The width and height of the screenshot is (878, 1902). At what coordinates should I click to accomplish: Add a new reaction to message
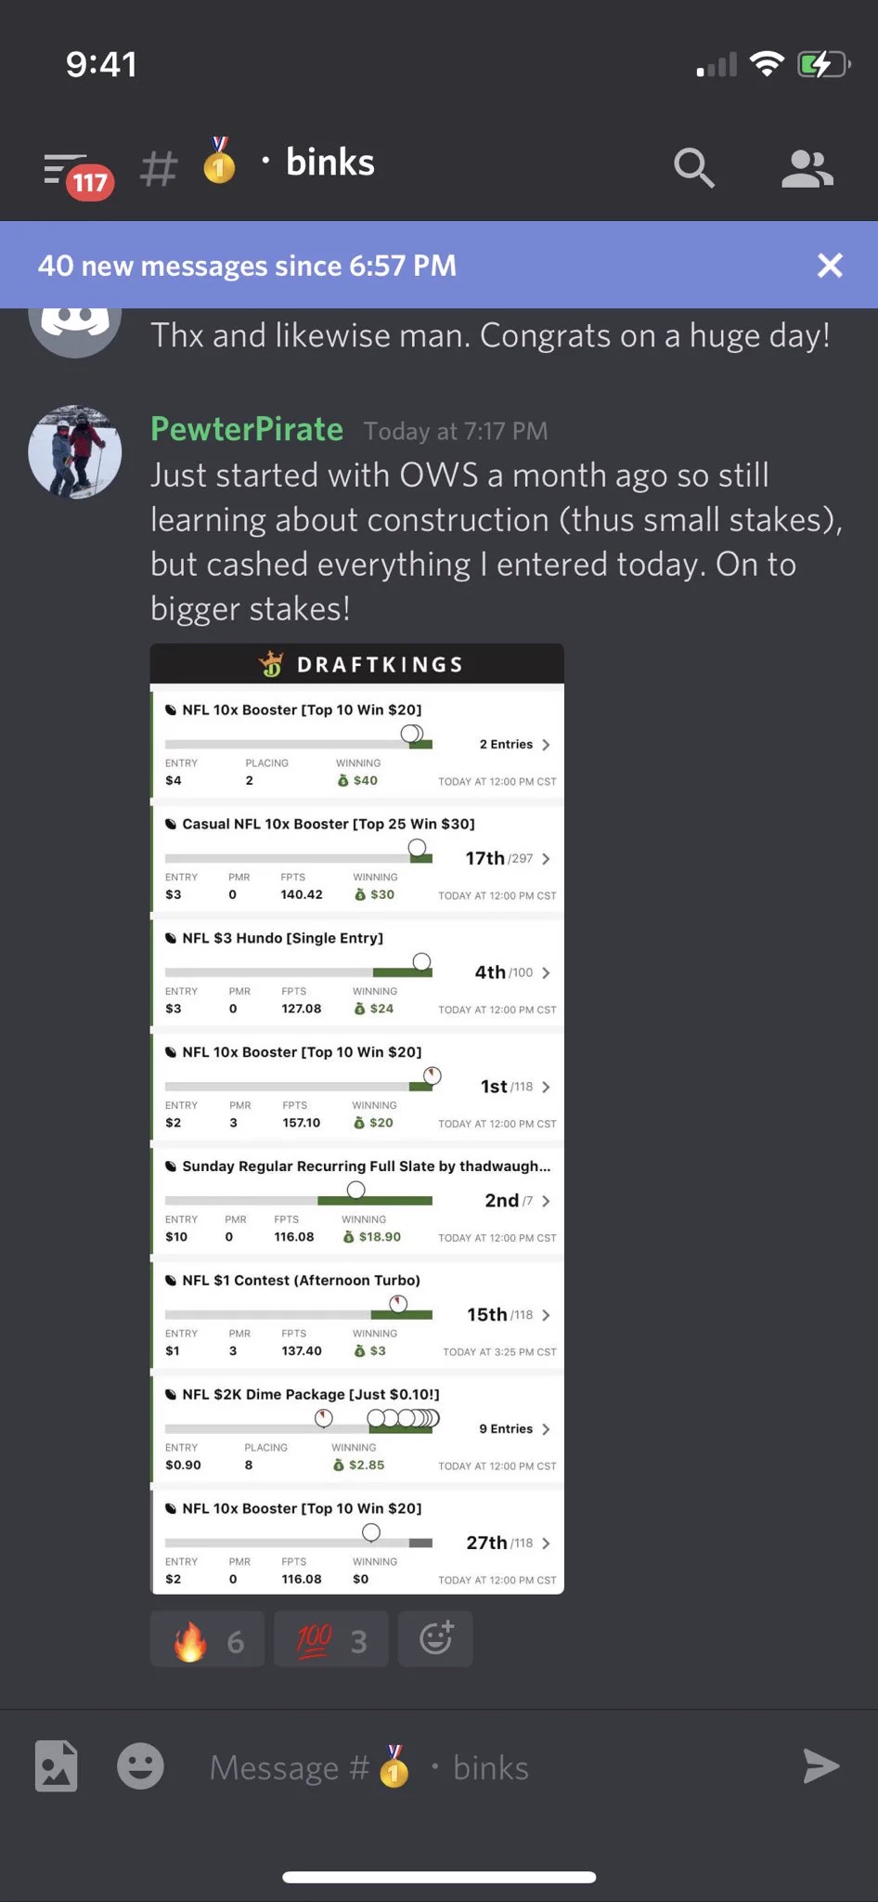pyautogui.click(x=435, y=1639)
